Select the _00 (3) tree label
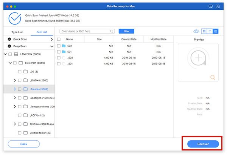The width and height of the screenshot is (227, 155). 34,72
